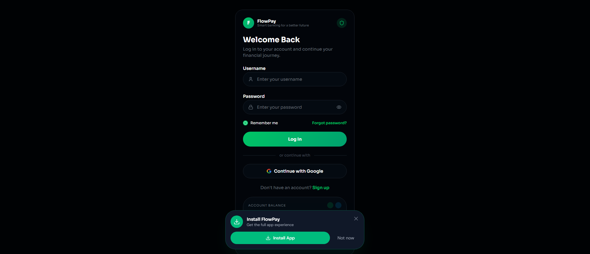Toggle the Remember me checkbox
Image resolution: width=590 pixels, height=254 pixels.
[x=245, y=123]
